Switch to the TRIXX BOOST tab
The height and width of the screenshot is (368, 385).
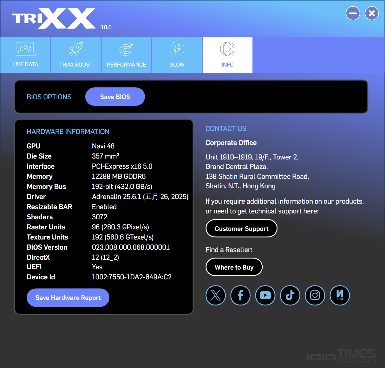pyautogui.click(x=76, y=55)
